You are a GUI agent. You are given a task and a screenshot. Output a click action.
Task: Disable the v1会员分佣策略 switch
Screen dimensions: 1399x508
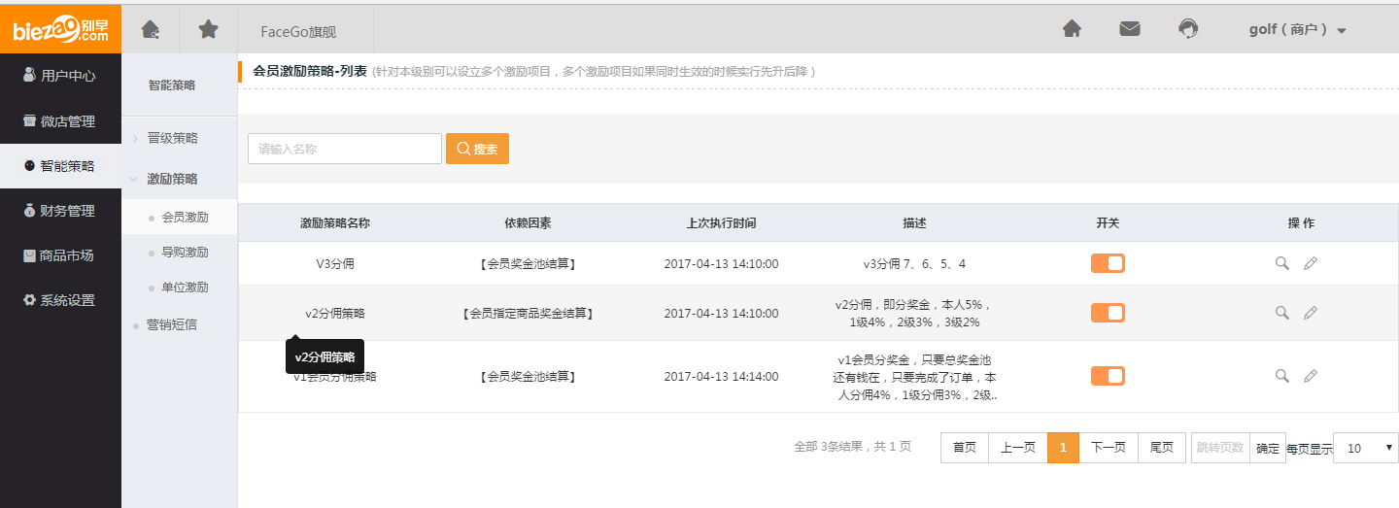point(1108,376)
